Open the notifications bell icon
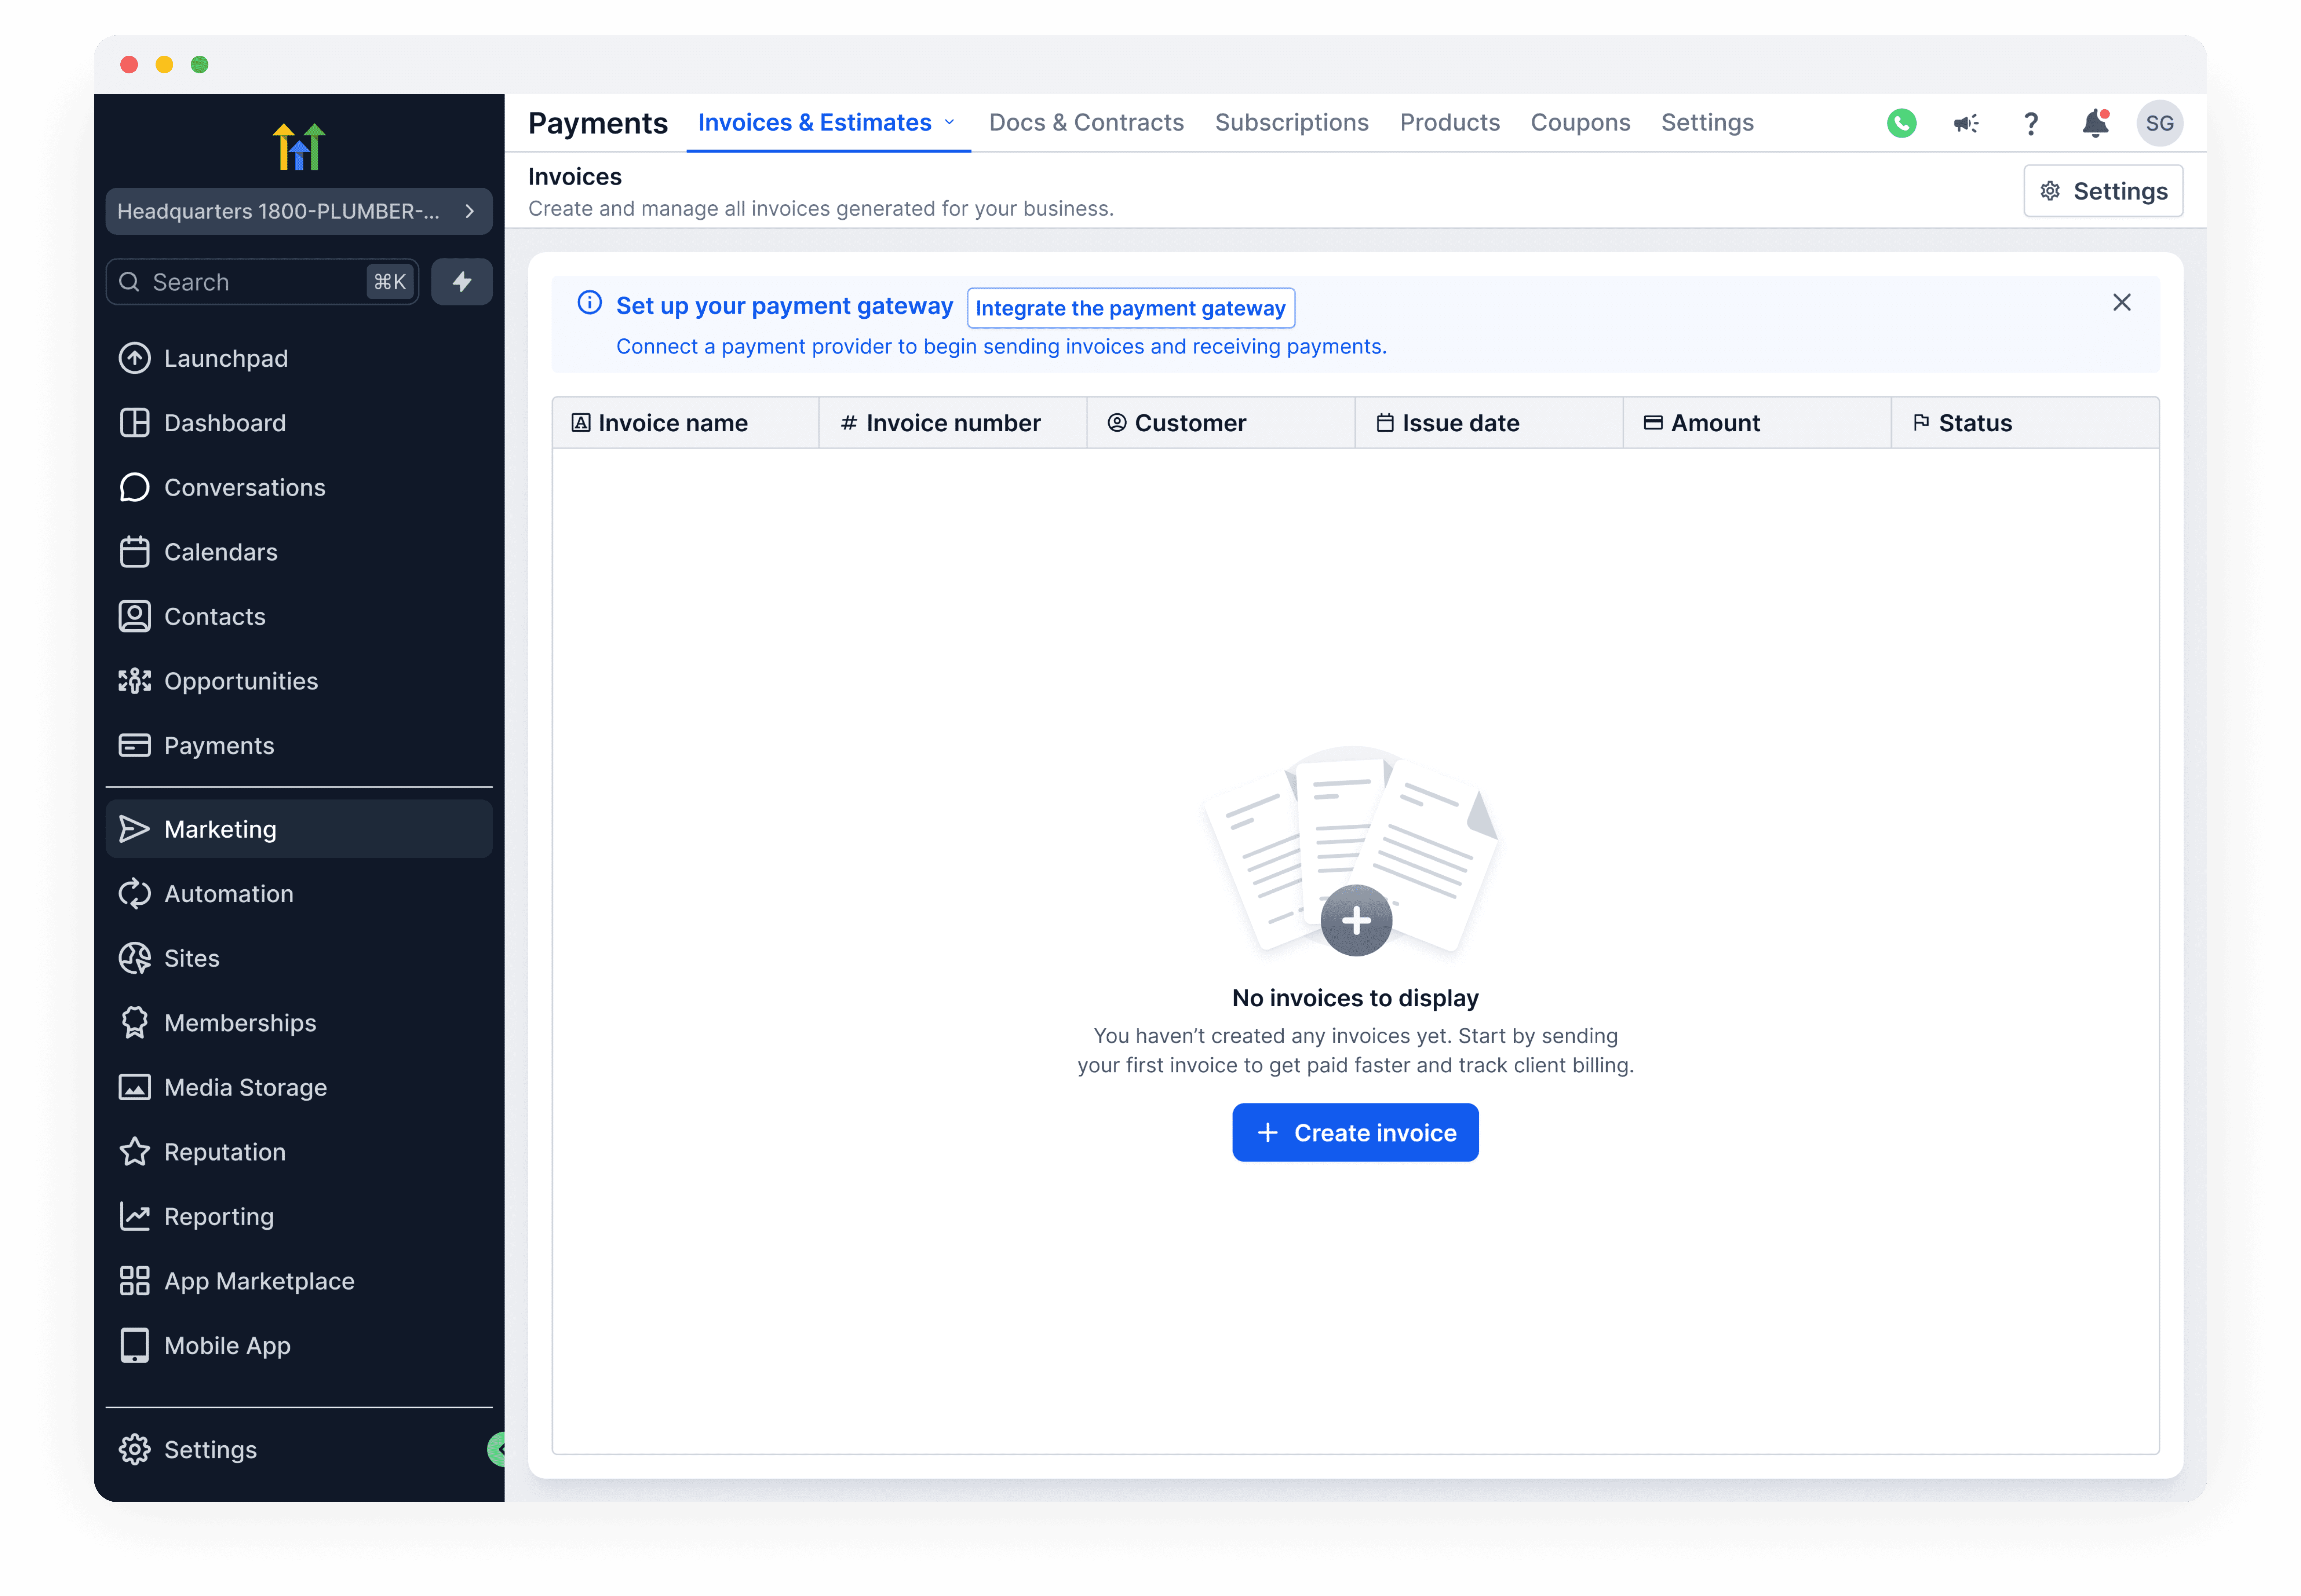Image resolution: width=2301 pixels, height=1596 pixels. tap(2095, 123)
